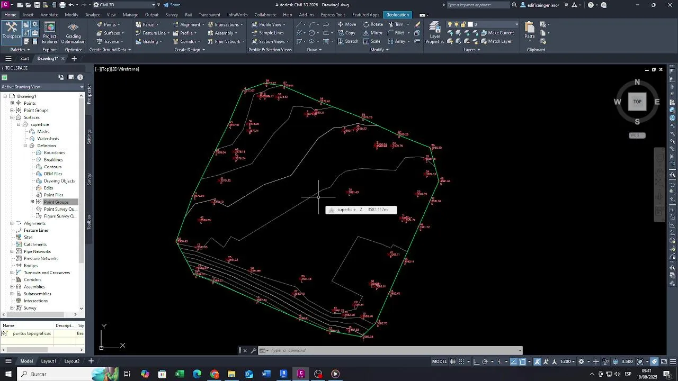The image size is (678, 381).
Task: Click the Create Ground Data panel title
Action: [110, 50]
